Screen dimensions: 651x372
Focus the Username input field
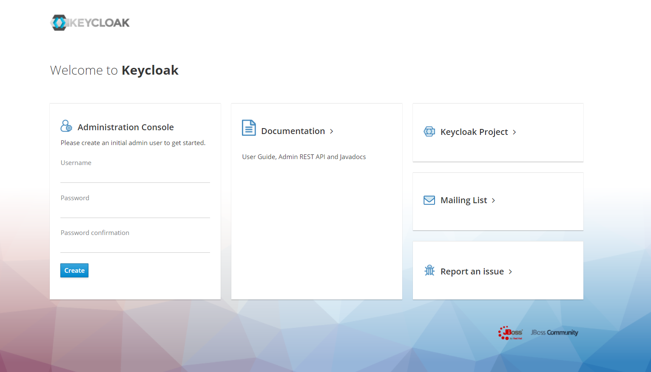tap(135, 175)
